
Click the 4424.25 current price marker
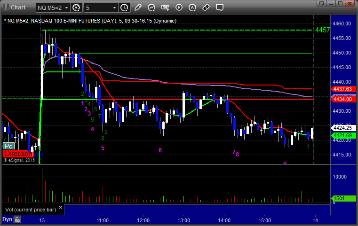click(x=343, y=128)
